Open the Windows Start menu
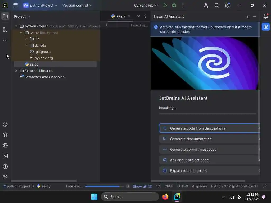This screenshot has width=271, height=203. [94, 197]
